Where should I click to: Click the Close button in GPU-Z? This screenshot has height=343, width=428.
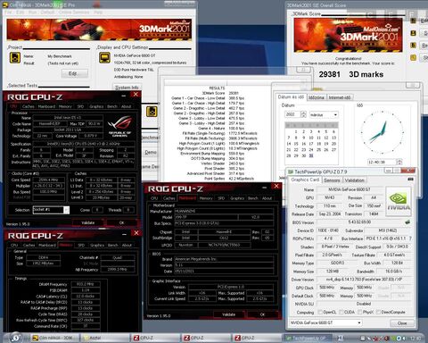[x=402, y=322]
